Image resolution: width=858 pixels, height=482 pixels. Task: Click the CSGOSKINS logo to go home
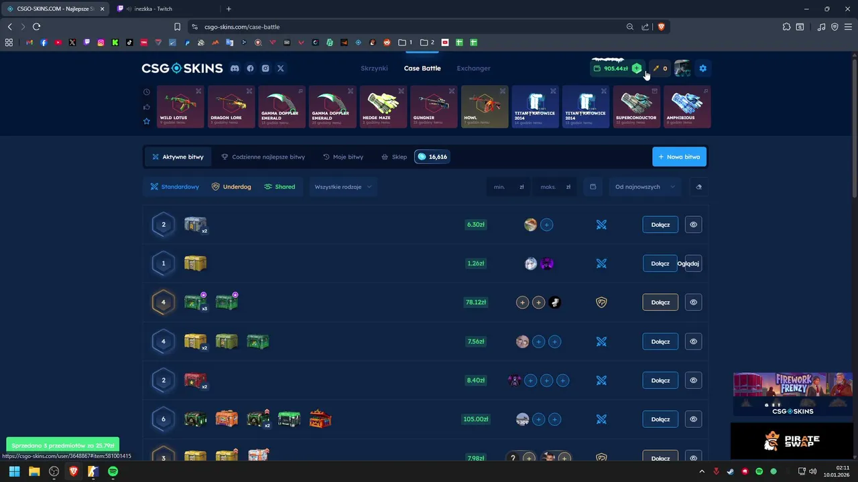(x=182, y=68)
